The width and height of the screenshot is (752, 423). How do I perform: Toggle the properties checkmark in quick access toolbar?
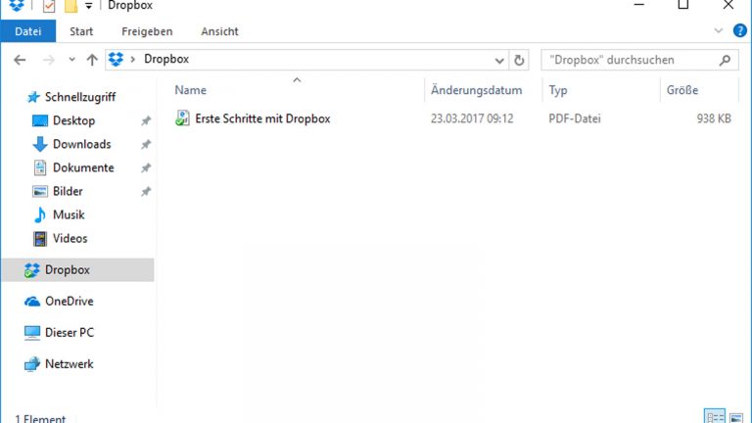(49, 7)
